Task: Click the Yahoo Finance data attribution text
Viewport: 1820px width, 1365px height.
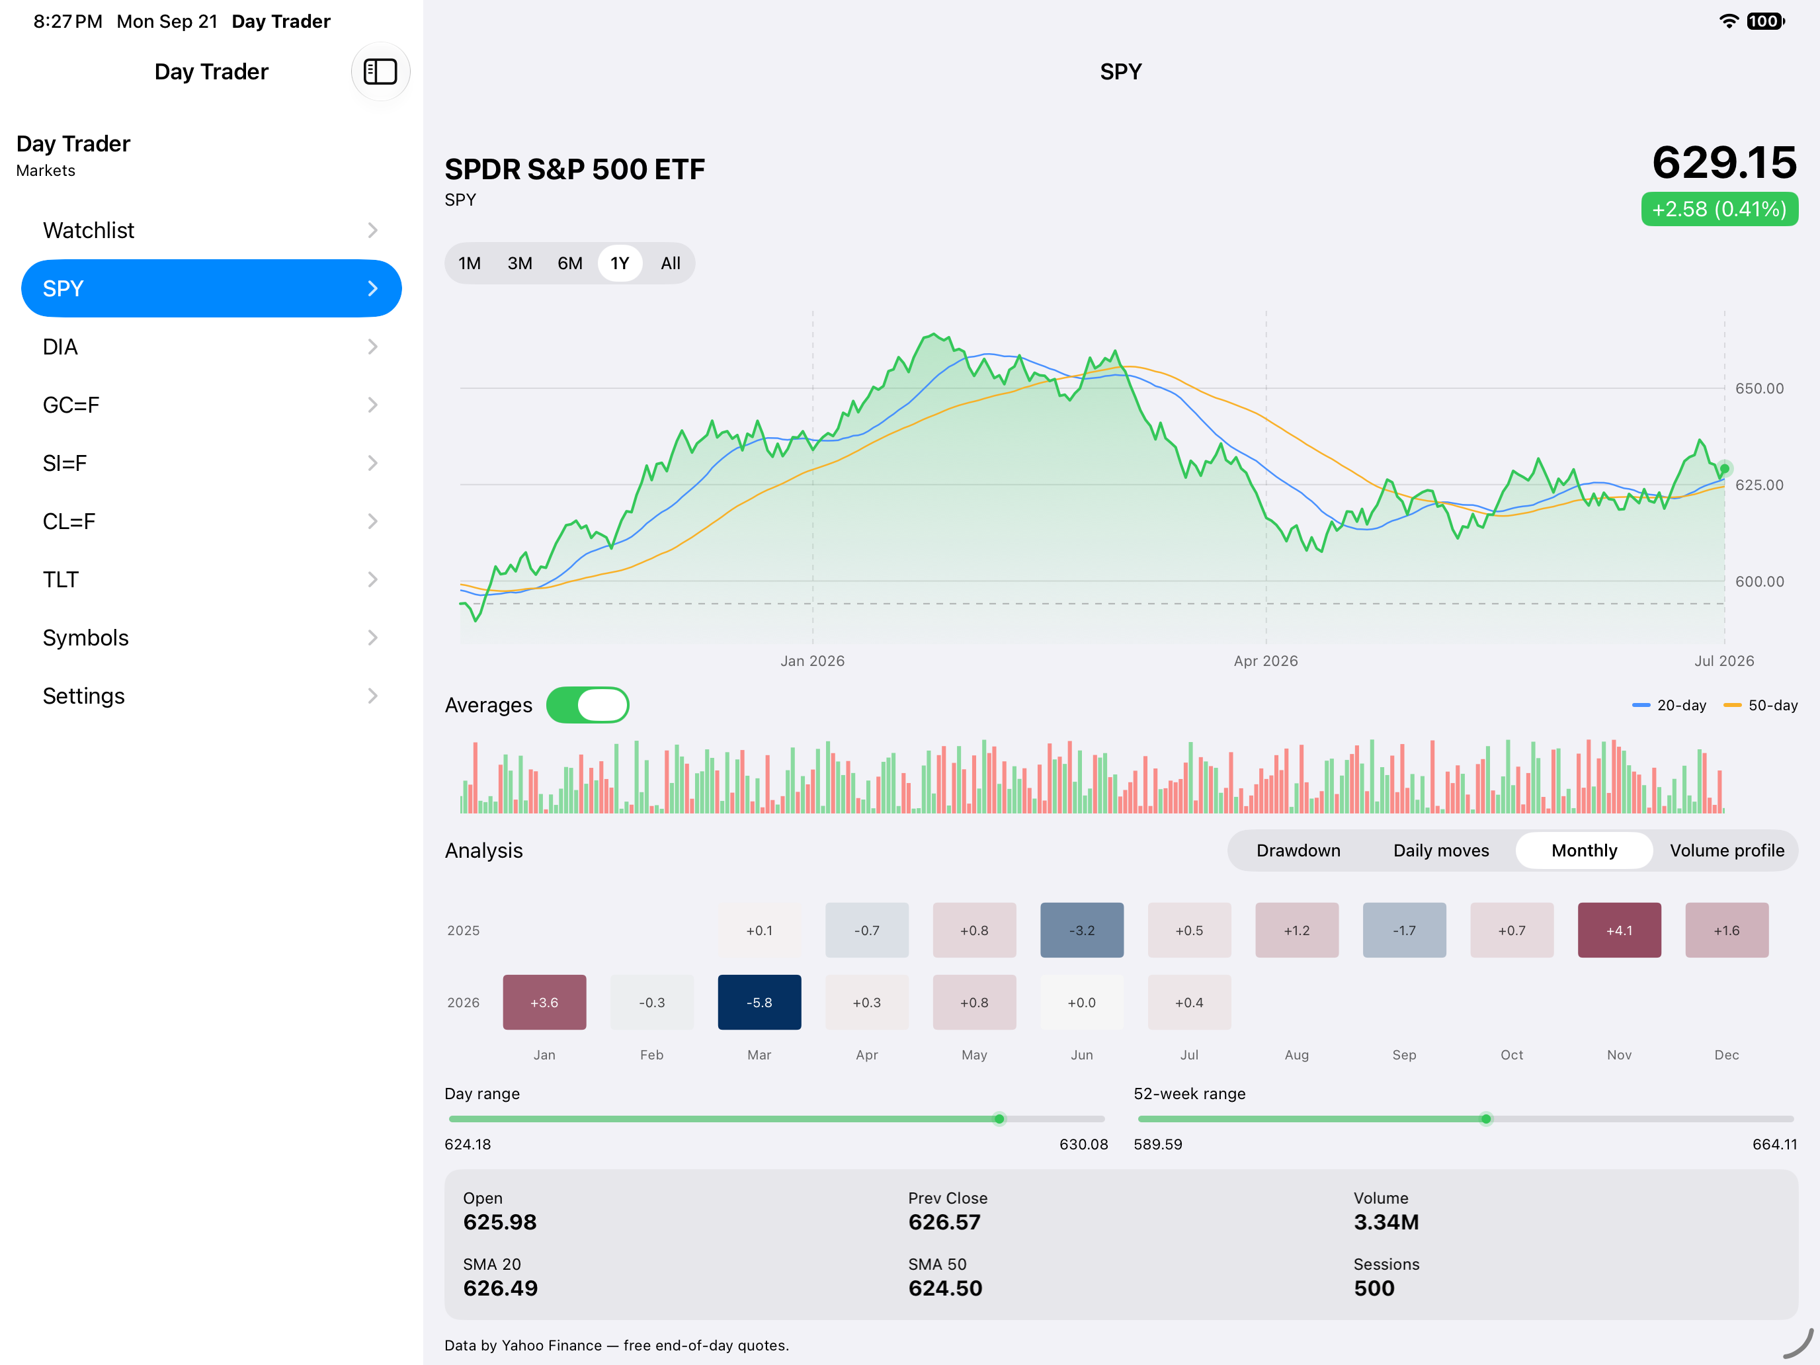Action: coord(617,1345)
